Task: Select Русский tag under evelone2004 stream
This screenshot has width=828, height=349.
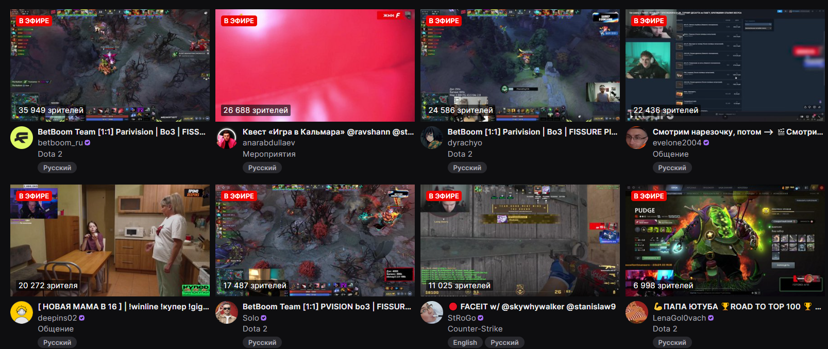Action: coord(672,168)
